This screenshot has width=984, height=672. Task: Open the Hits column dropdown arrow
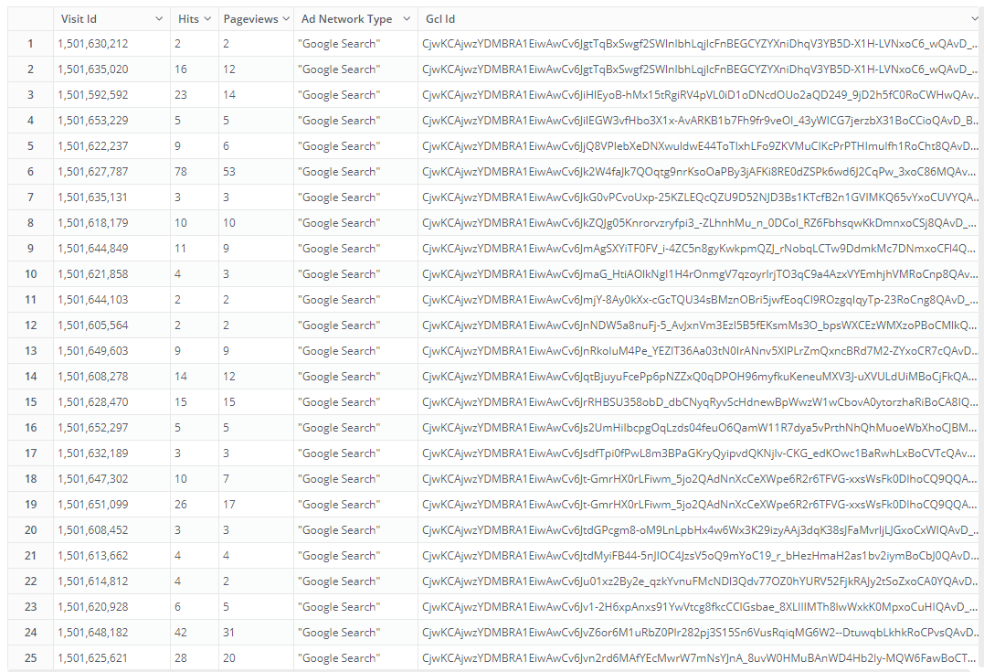pos(208,19)
